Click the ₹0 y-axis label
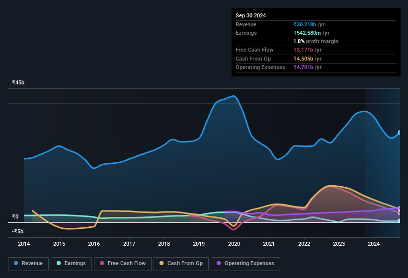 [15, 216]
